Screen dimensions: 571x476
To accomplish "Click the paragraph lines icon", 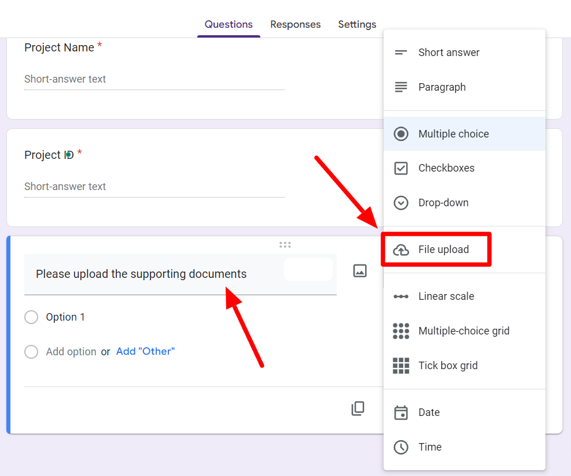I will (401, 87).
